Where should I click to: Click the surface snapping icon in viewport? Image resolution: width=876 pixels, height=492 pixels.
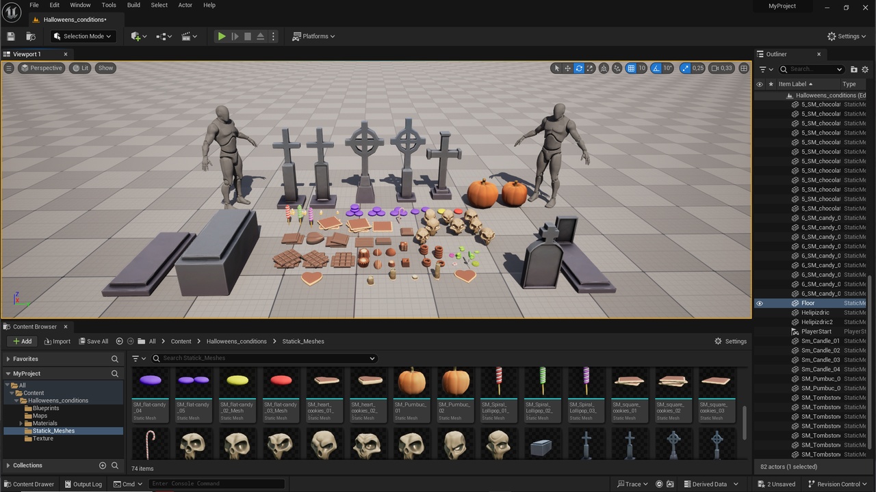coord(617,68)
